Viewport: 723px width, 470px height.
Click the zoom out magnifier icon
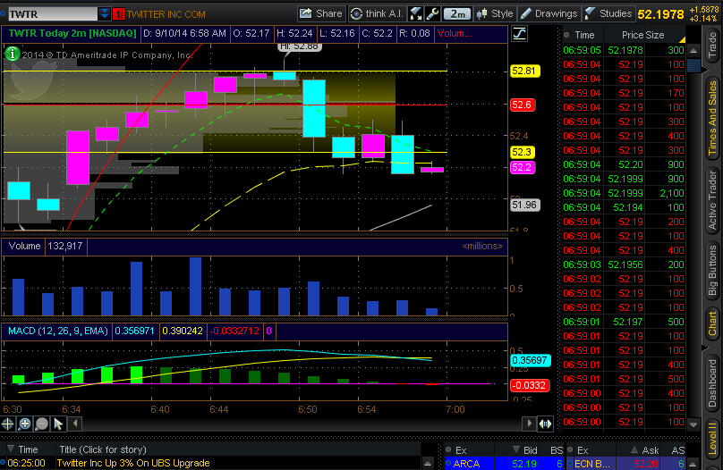(41, 424)
